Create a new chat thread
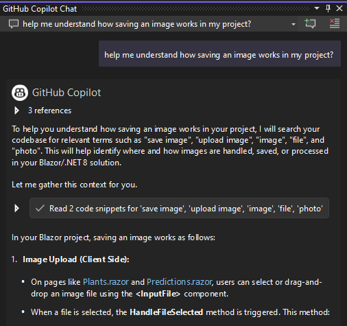The image size is (347, 326). click(310, 23)
